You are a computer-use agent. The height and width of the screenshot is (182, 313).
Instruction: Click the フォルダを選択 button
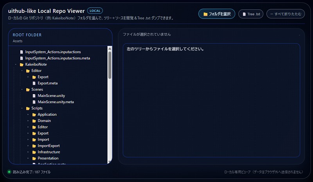pyautogui.click(x=217, y=14)
